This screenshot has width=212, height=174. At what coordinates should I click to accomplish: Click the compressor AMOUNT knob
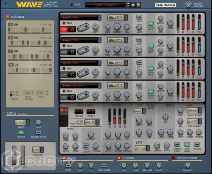(x=188, y=165)
